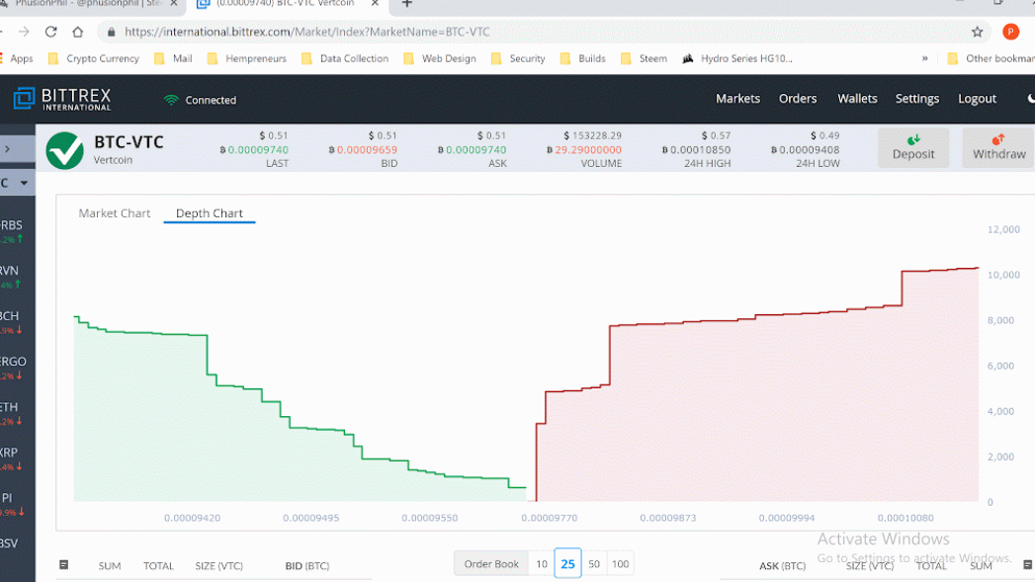The image size is (1035, 582).
Task: Click the 24H high 0.00010850 value
Action: click(x=696, y=150)
